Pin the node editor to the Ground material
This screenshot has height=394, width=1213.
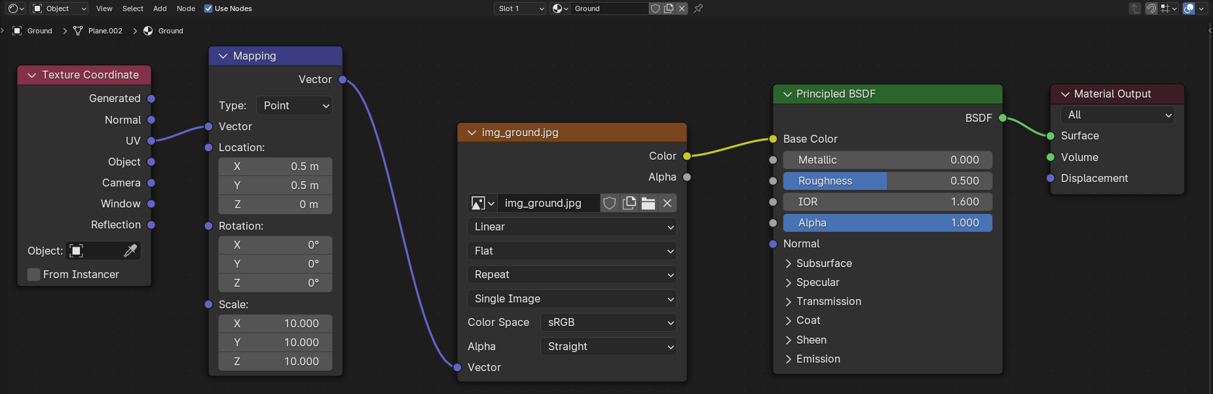(x=698, y=9)
